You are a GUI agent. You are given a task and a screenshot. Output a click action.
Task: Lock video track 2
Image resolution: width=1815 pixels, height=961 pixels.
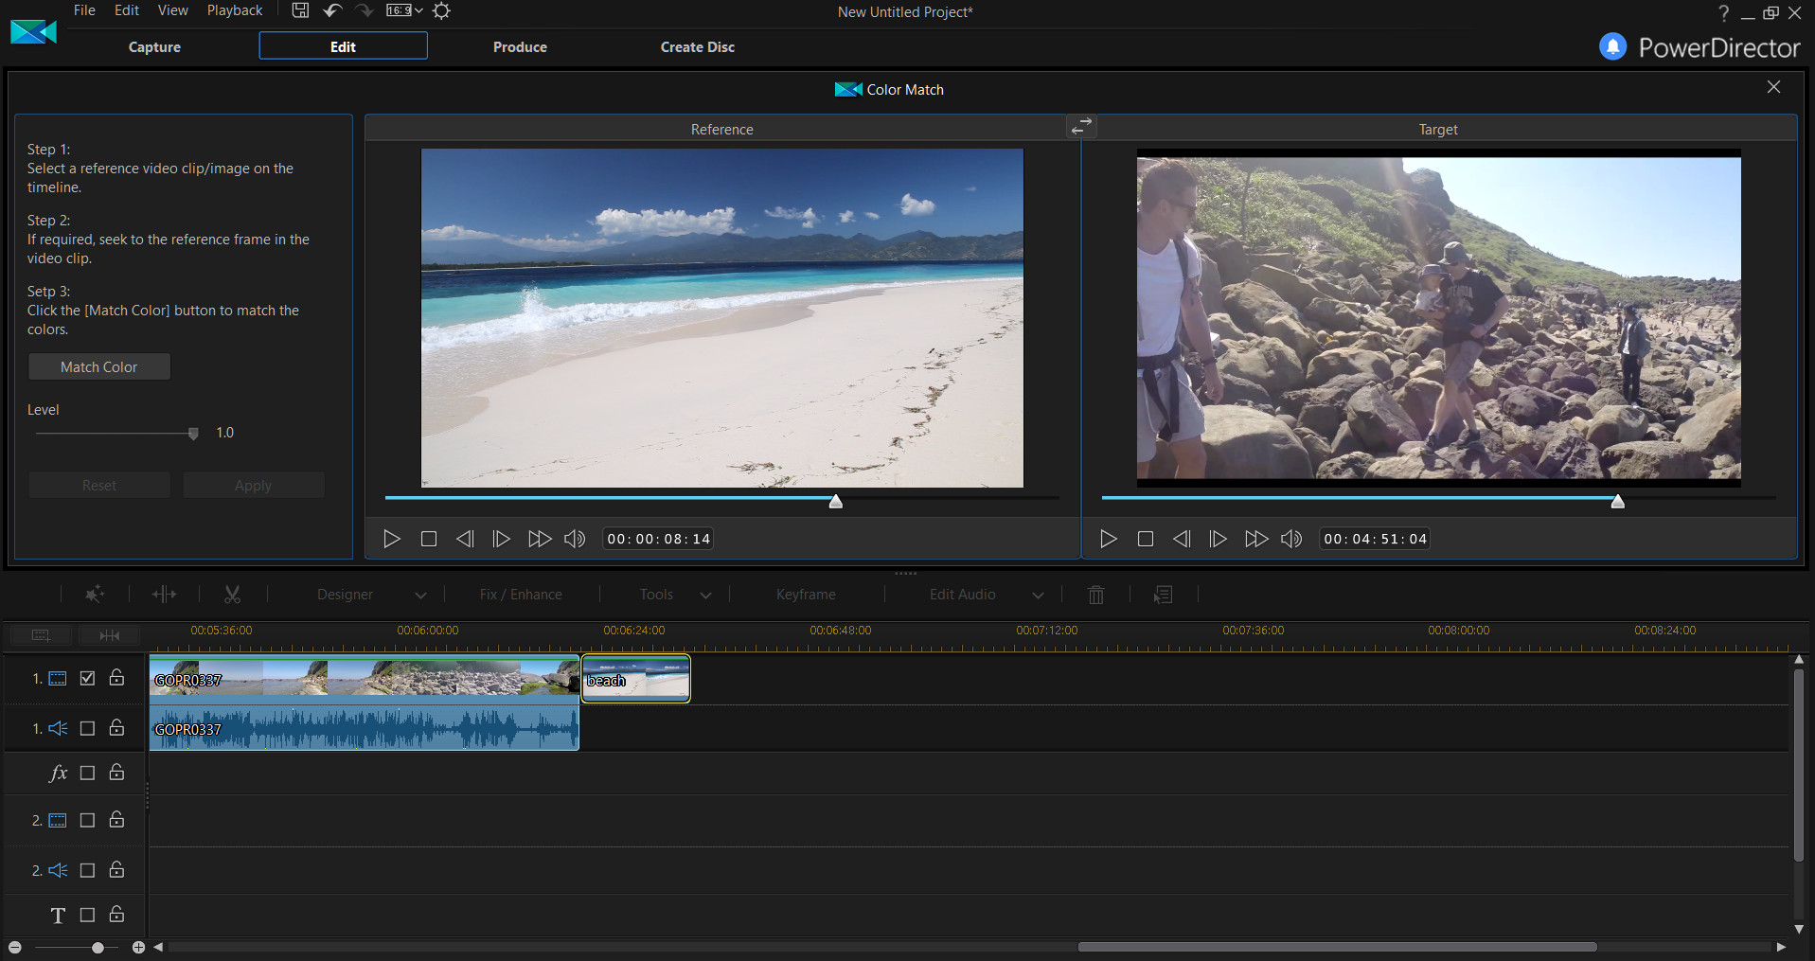116,820
